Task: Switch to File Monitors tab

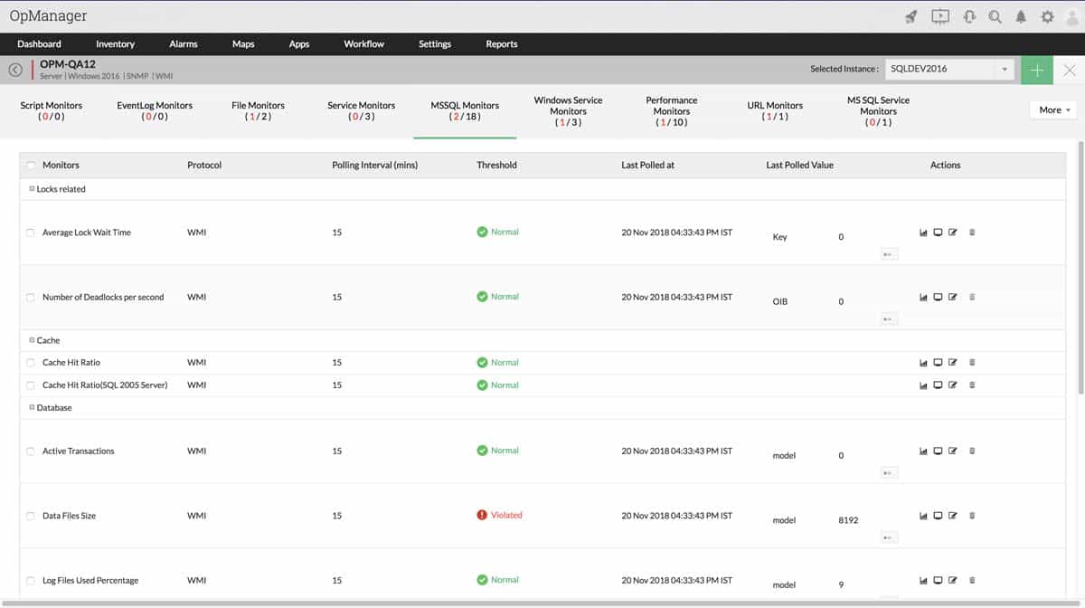Action: click(x=258, y=110)
